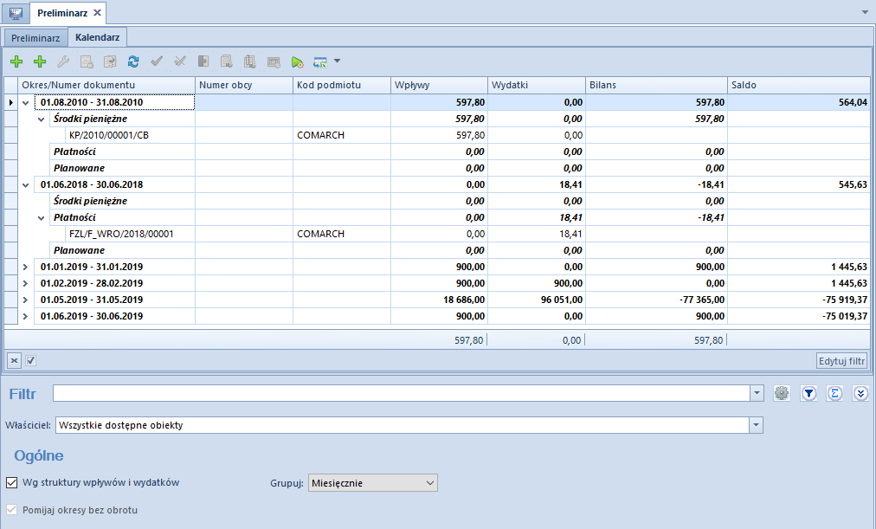Click the Saldo value -75 919,37
The height and width of the screenshot is (529, 876).
click(x=844, y=300)
